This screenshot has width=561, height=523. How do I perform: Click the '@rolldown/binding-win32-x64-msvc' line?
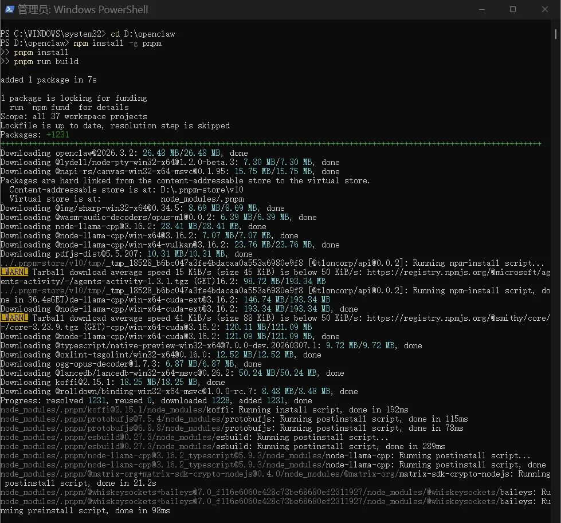tap(179, 391)
